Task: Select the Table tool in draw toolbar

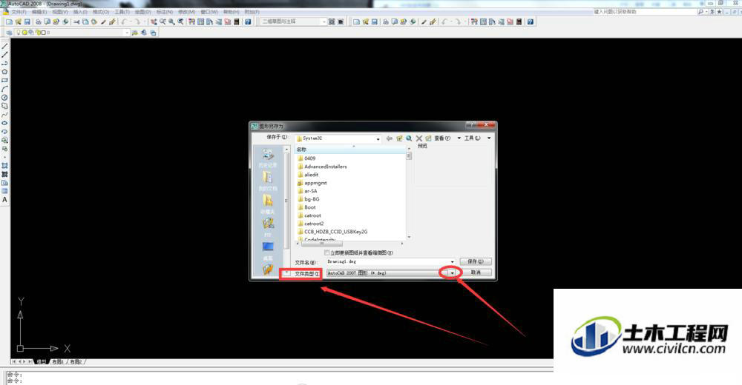Action: click(x=4, y=191)
